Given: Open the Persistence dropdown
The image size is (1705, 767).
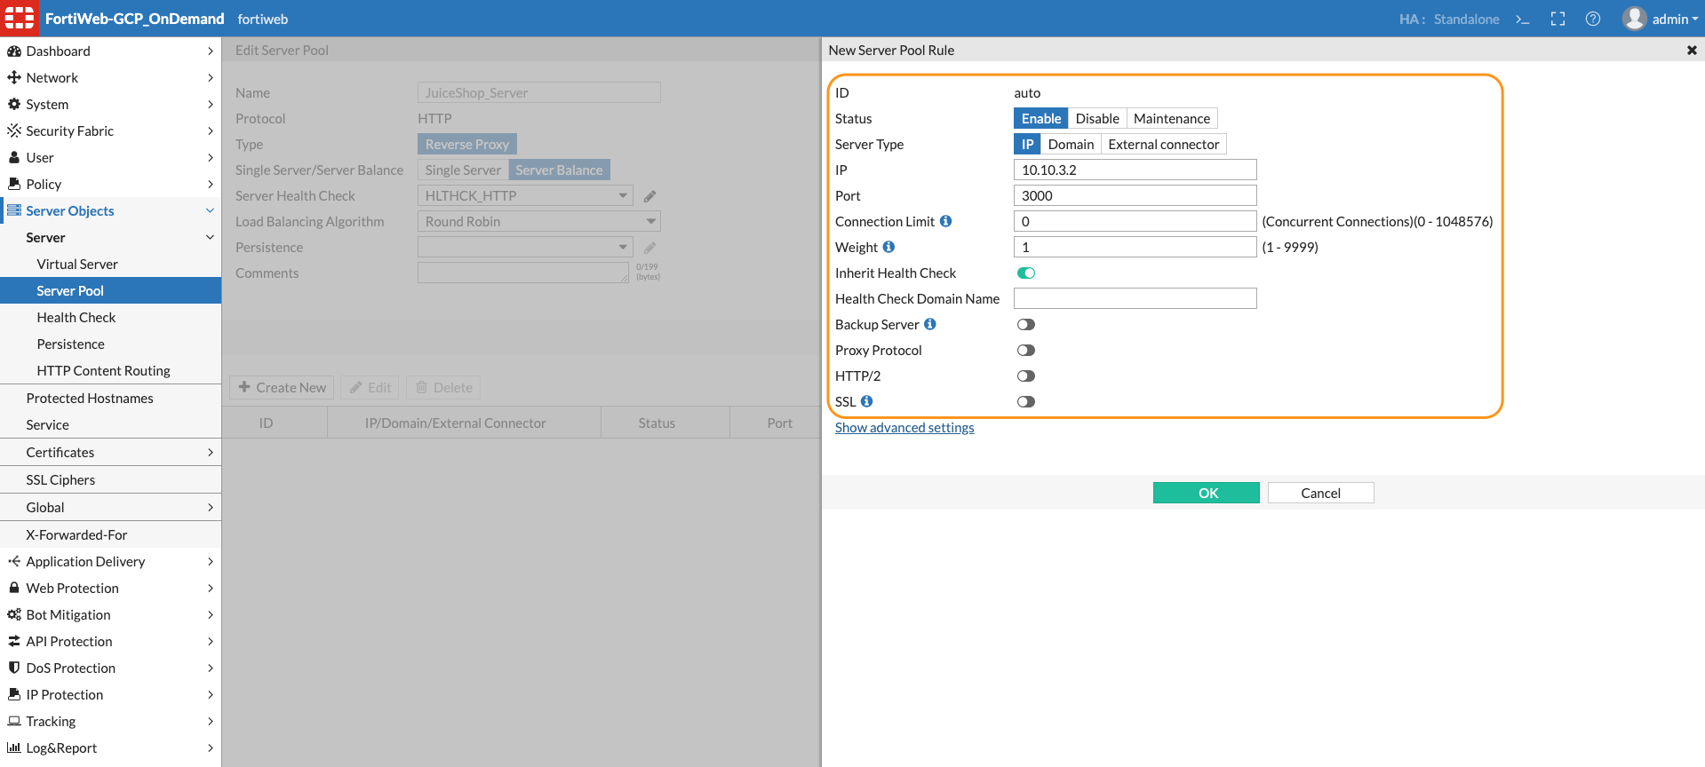Looking at the screenshot, I should coord(525,247).
